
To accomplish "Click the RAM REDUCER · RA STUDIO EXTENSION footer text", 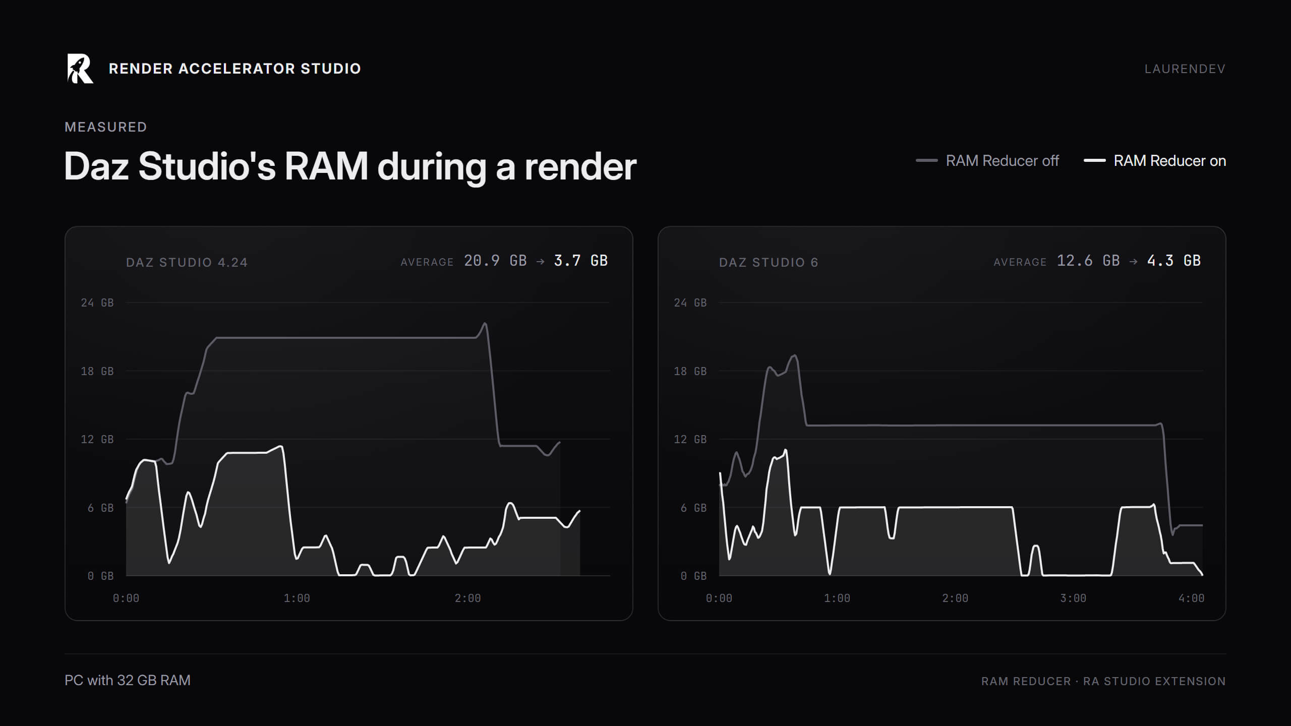I will (x=1103, y=681).
